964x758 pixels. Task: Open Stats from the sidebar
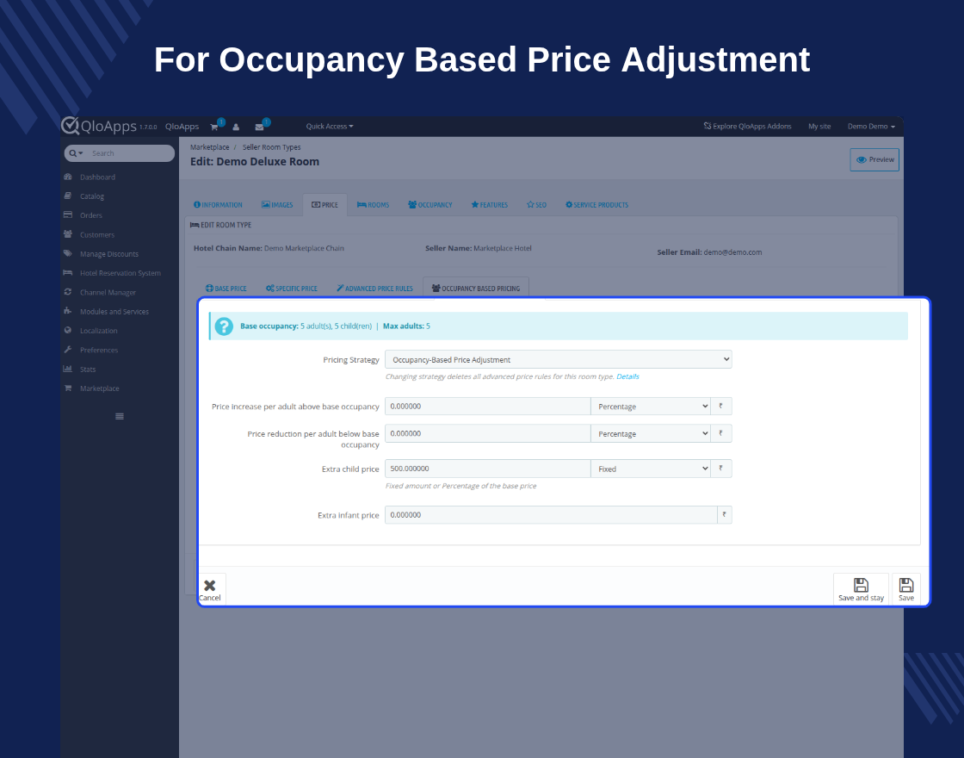tap(88, 370)
